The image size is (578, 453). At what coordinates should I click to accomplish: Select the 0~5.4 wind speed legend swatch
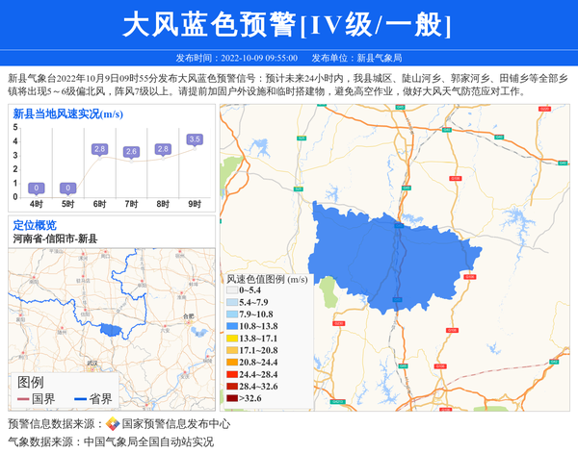[232, 289]
